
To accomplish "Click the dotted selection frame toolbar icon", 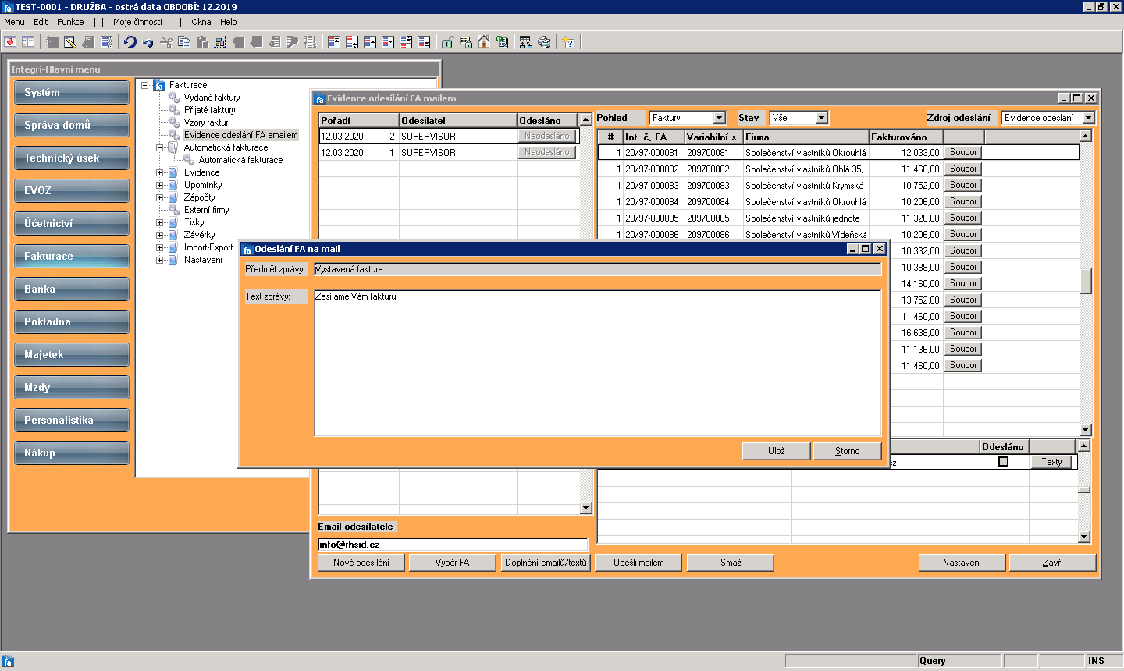I will coord(220,42).
